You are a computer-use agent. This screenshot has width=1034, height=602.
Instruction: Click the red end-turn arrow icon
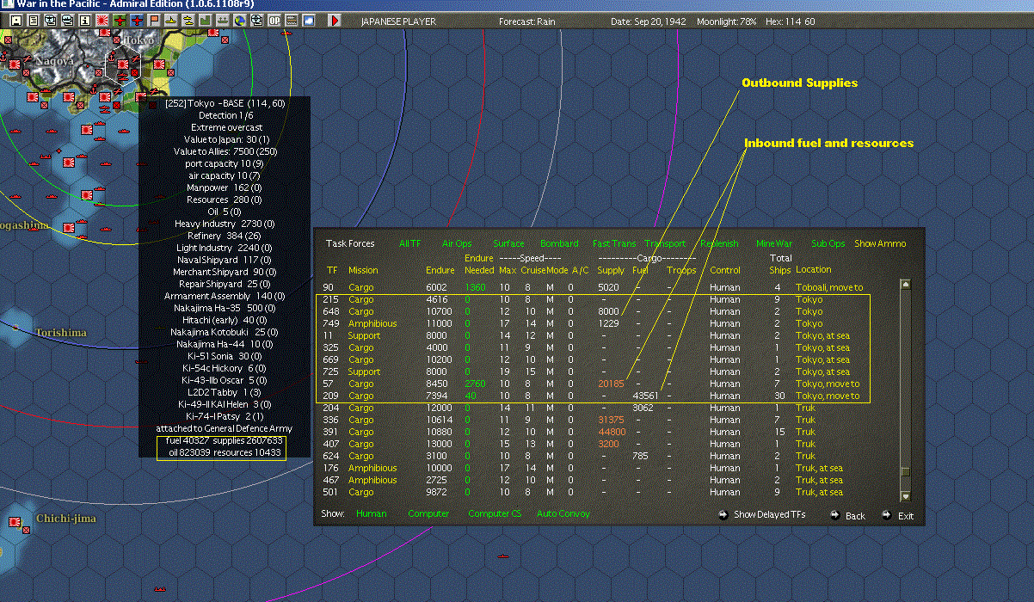point(335,21)
